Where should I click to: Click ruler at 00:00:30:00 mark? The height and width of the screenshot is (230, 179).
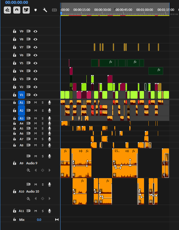(102, 10)
